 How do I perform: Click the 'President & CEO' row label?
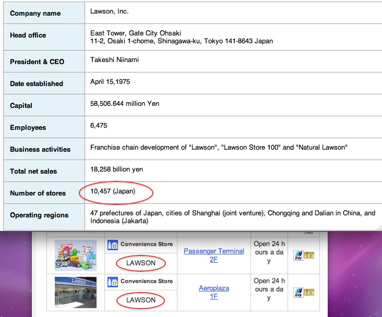37,62
